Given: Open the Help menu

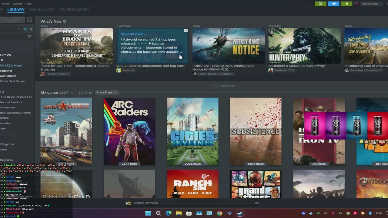Looking at the screenshot, I should [x=28, y=4].
